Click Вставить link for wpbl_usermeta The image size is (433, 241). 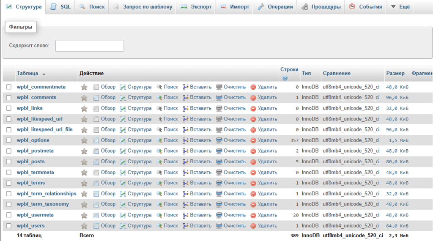click(x=200, y=215)
